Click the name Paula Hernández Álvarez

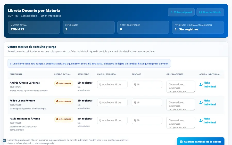point(25,119)
